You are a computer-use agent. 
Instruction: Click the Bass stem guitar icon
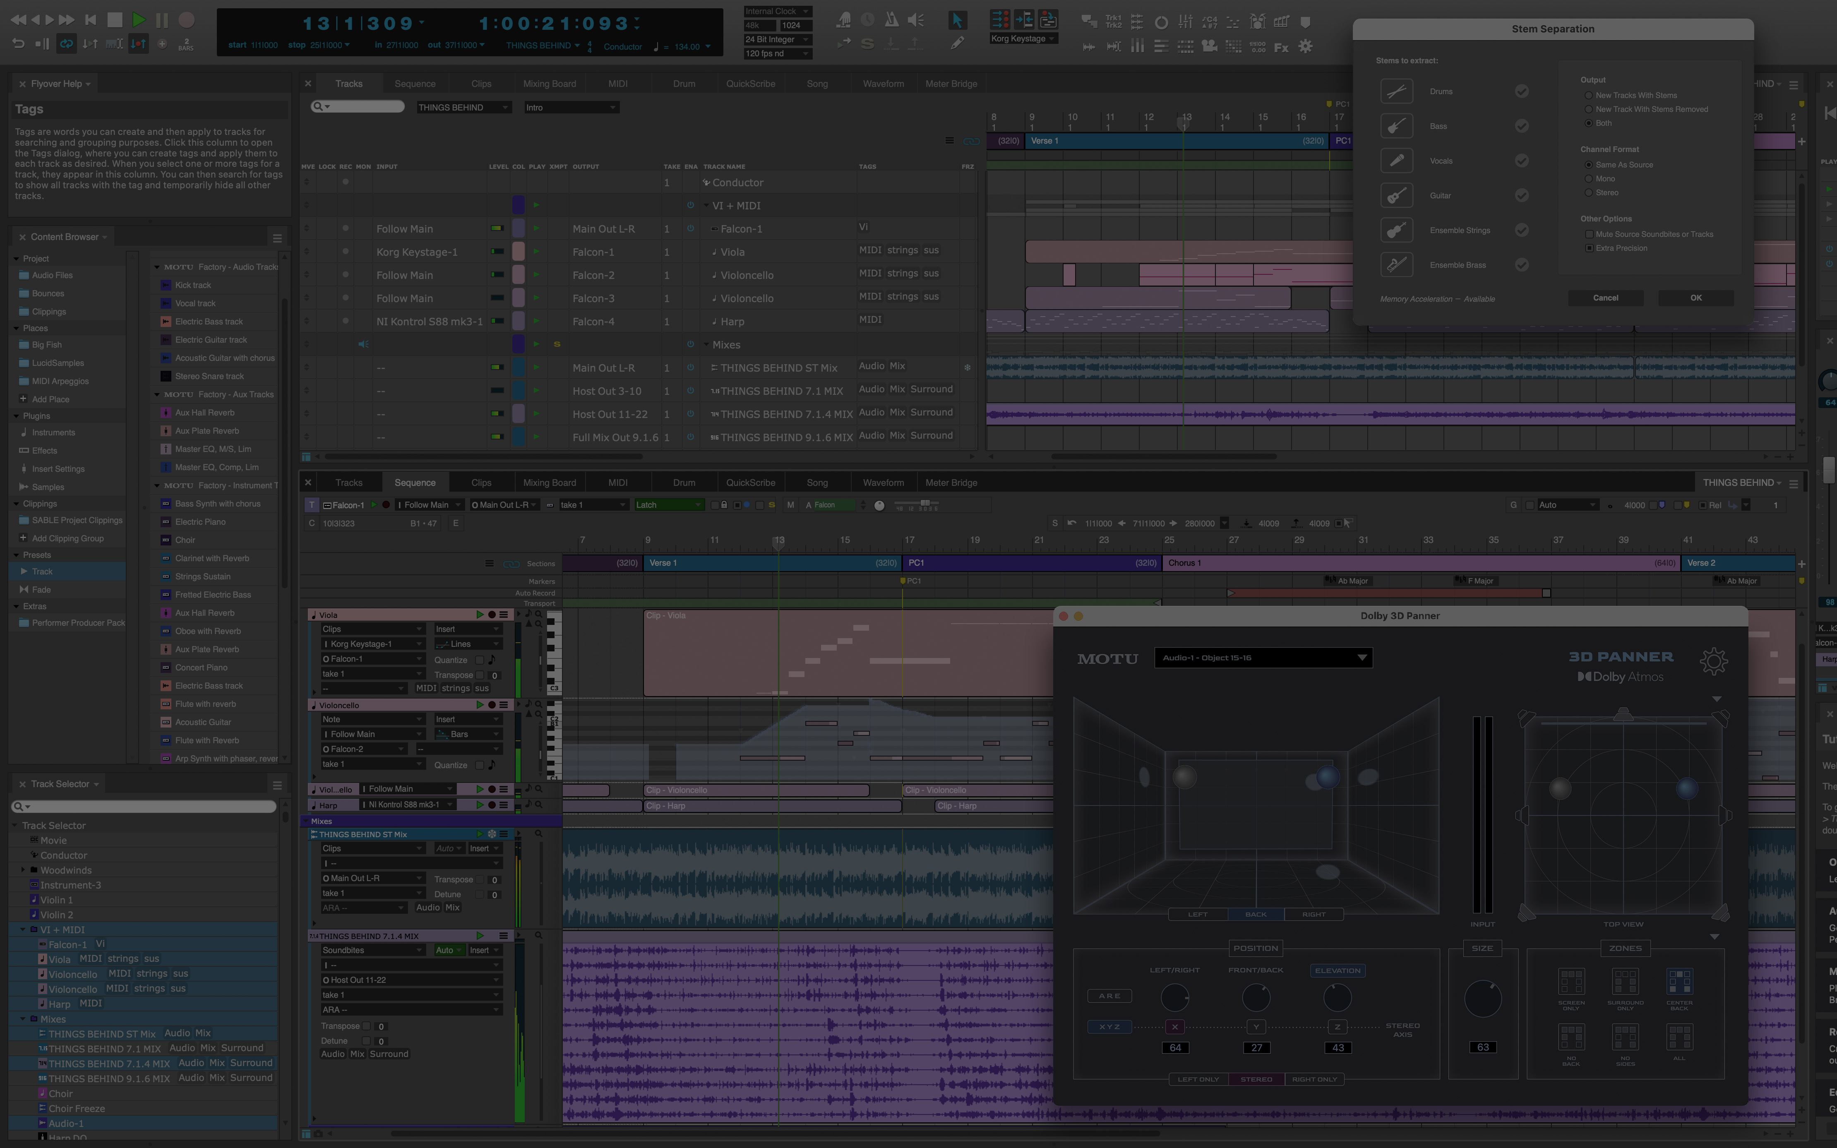point(1397,126)
